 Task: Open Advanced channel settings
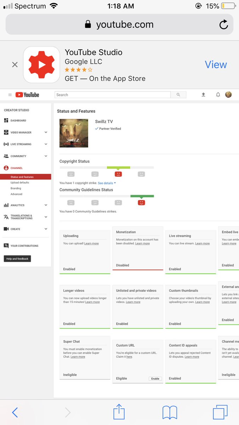(x=16, y=194)
